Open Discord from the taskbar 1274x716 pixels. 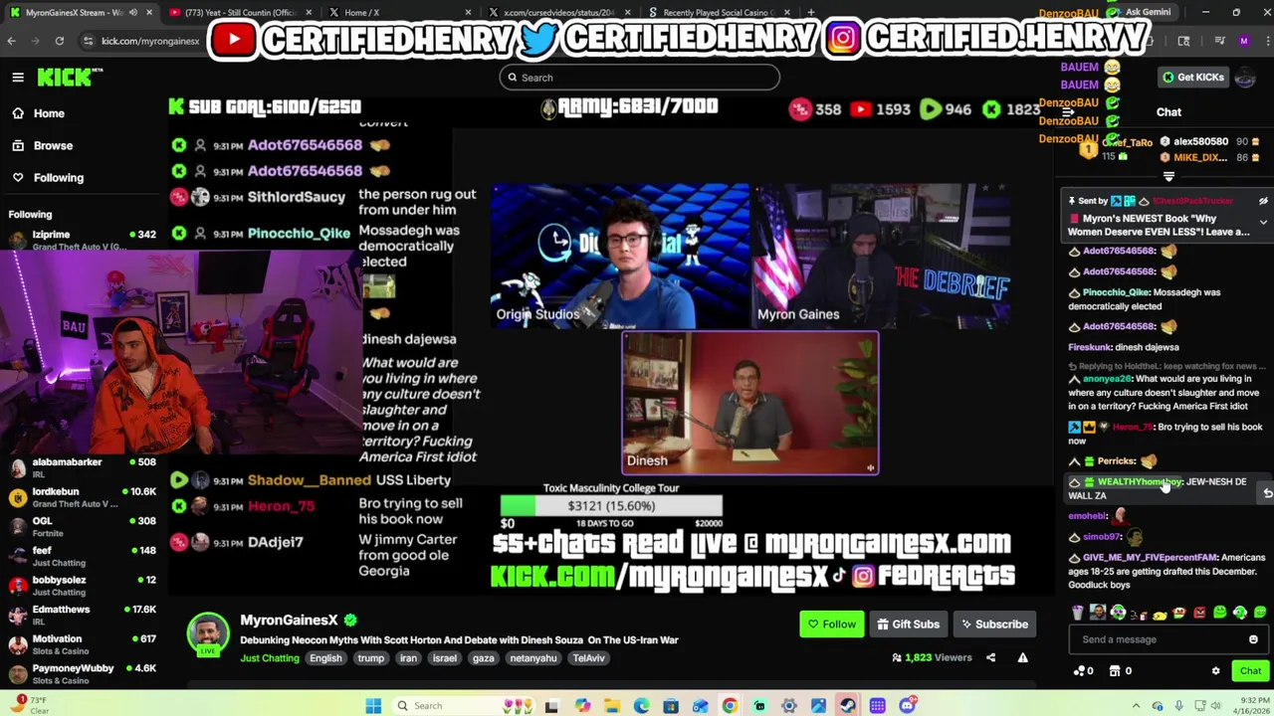[907, 706]
